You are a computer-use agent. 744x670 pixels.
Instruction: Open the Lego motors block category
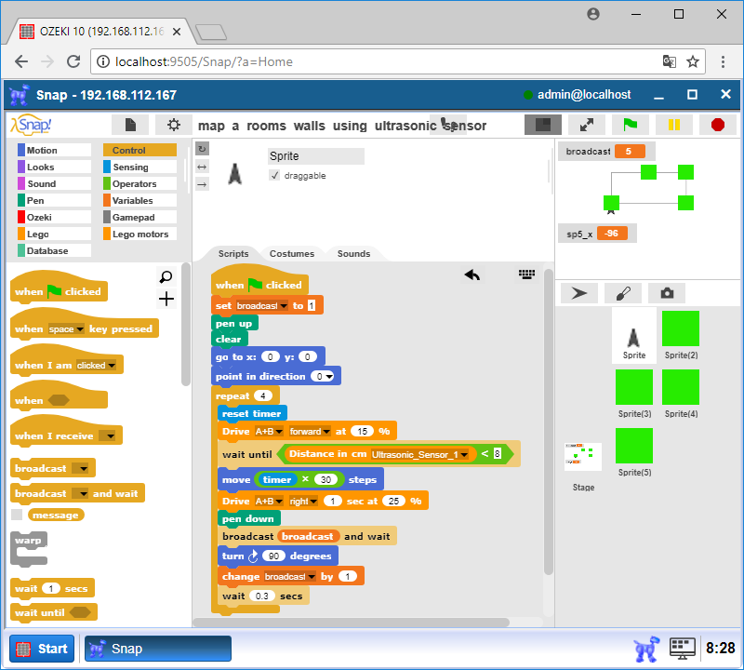point(140,234)
